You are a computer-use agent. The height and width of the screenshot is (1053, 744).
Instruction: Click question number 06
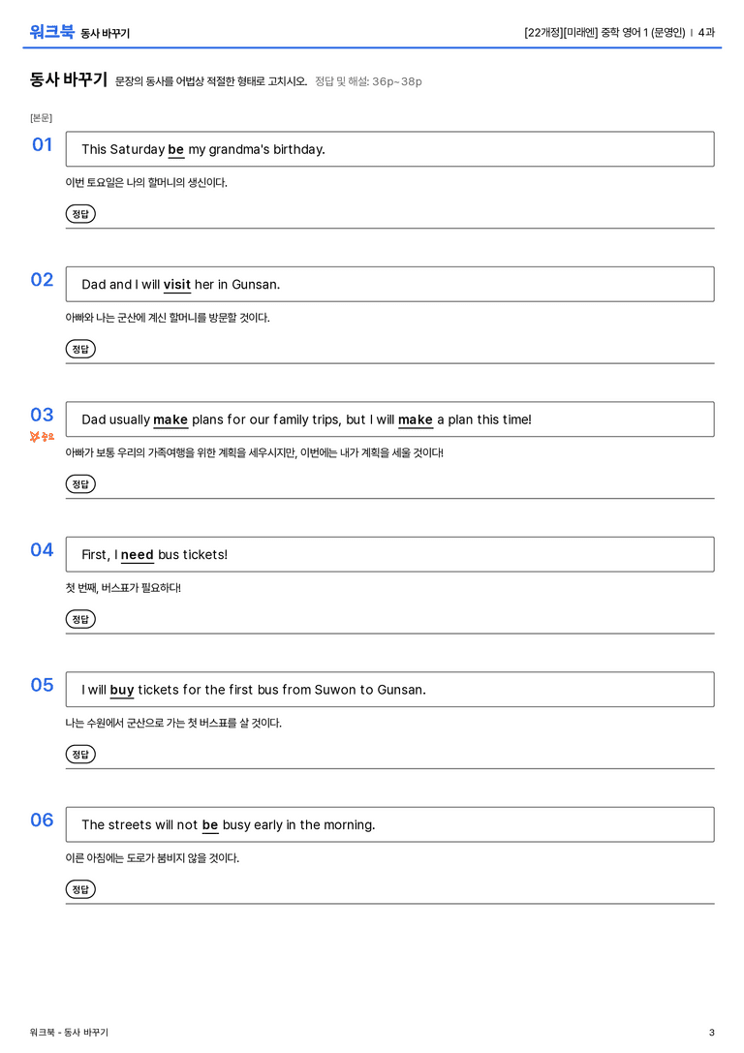coord(42,820)
